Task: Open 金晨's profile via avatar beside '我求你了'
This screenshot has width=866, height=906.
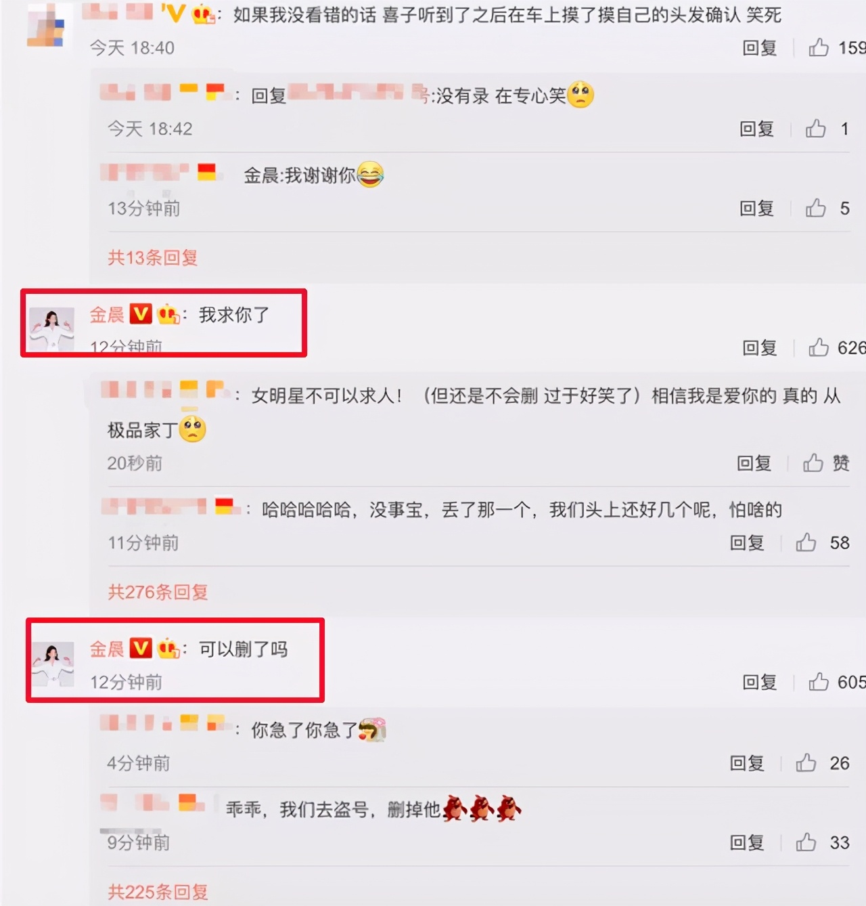Action: (x=51, y=329)
